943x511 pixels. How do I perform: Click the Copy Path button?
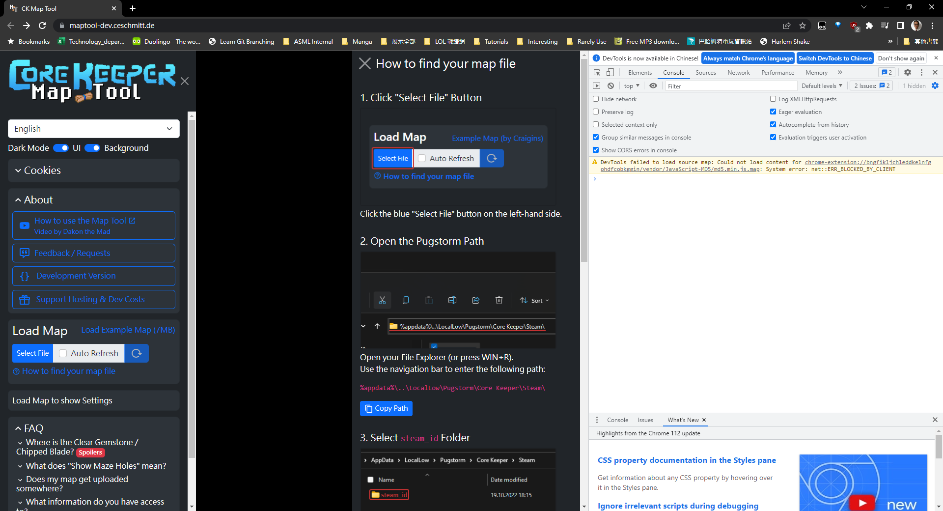tap(386, 408)
